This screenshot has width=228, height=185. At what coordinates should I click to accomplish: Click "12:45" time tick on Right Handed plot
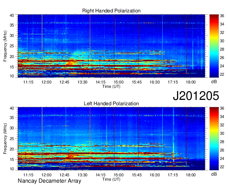(64, 82)
